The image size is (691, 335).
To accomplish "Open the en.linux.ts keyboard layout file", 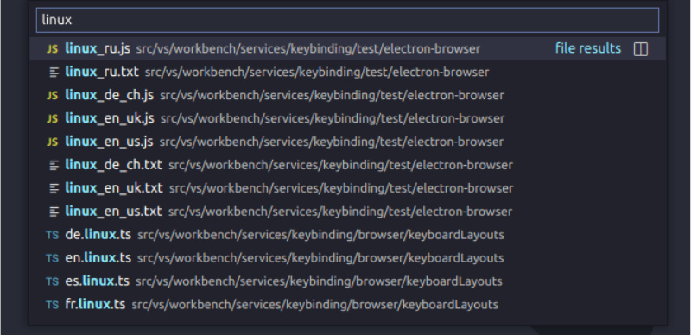I will tap(347, 258).
